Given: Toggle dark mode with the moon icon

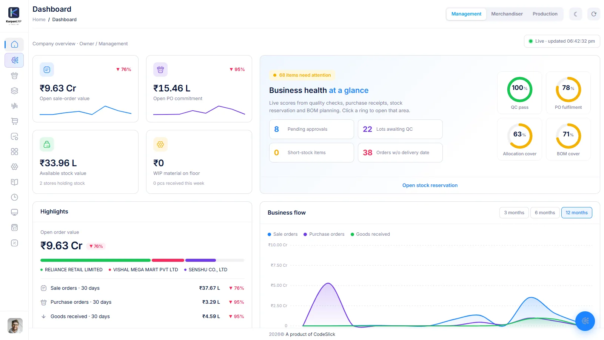Looking at the screenshot, I should 576,14.
